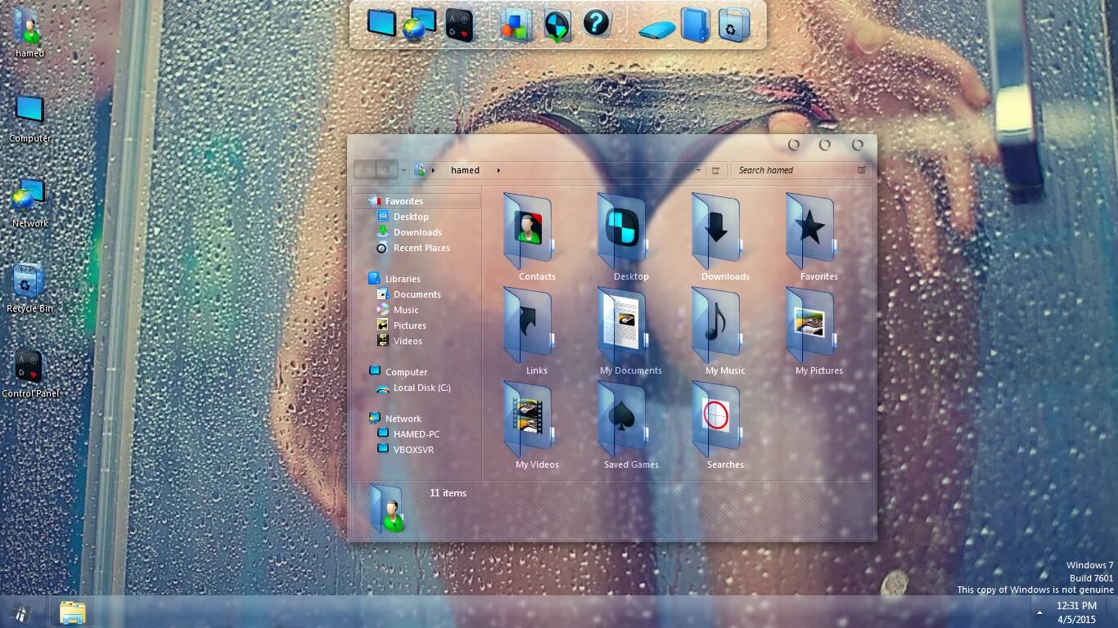Click the Back navigation button
This screenshot has height=628, width=1118.
tap(364, 169)
